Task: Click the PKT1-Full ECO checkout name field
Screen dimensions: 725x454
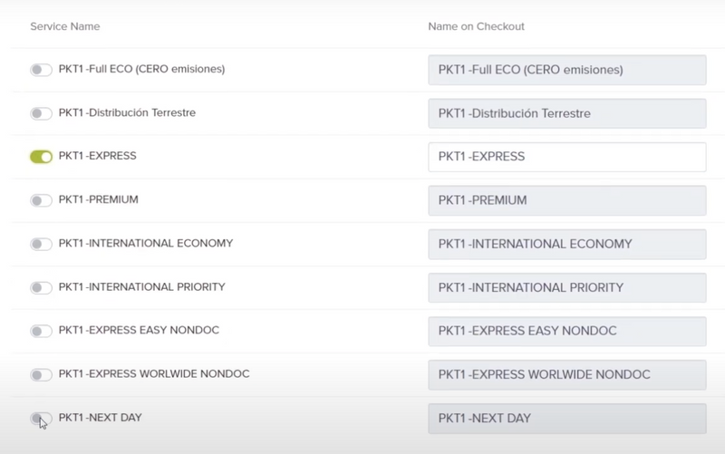Action: point(567,70)
